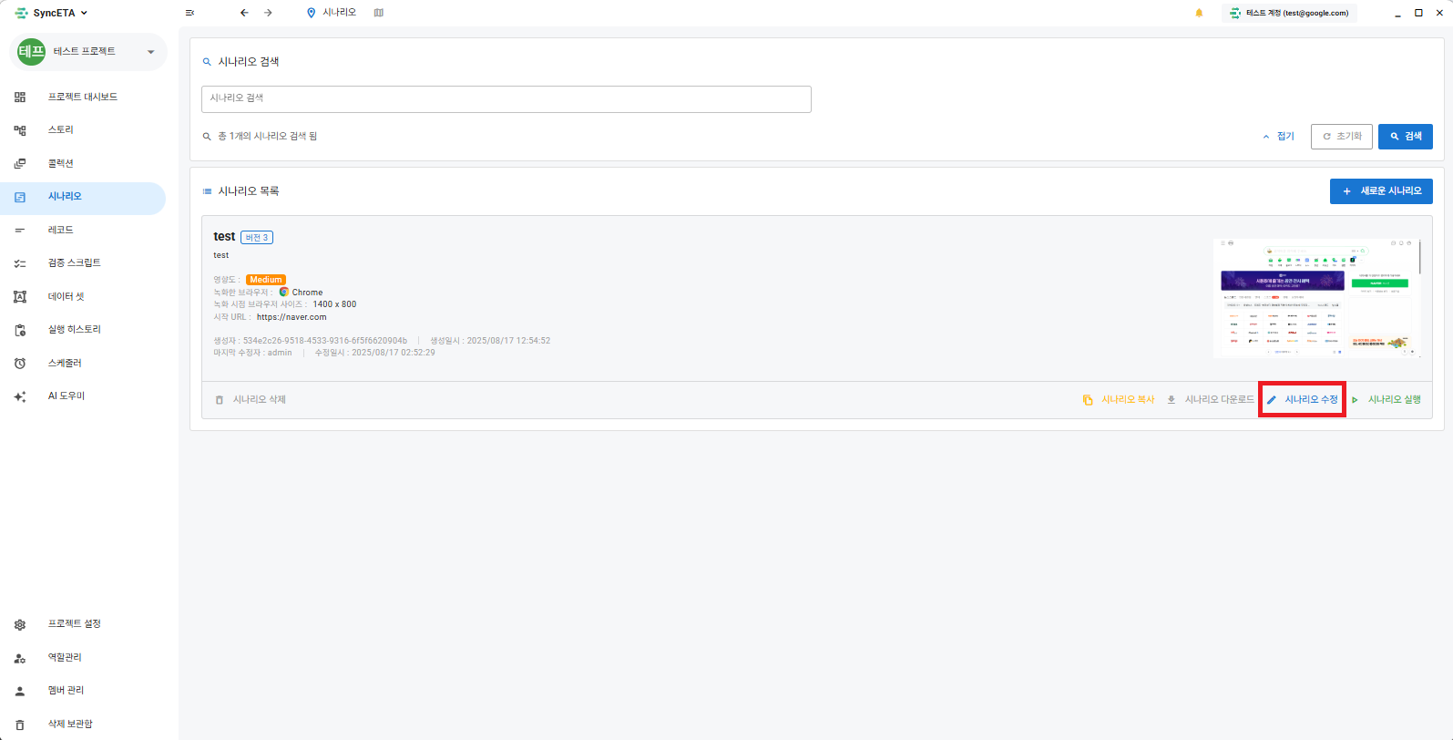Select 실행 히스토리 in the sidebar
The height and width of the screenshot is (740, 1453).
74,330
